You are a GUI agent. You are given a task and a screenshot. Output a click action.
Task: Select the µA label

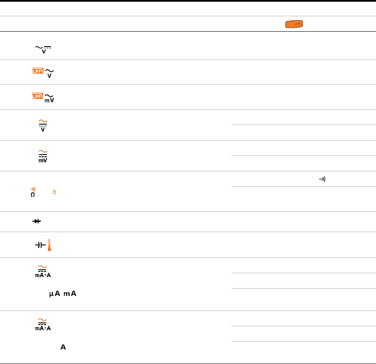pos(55,294)
